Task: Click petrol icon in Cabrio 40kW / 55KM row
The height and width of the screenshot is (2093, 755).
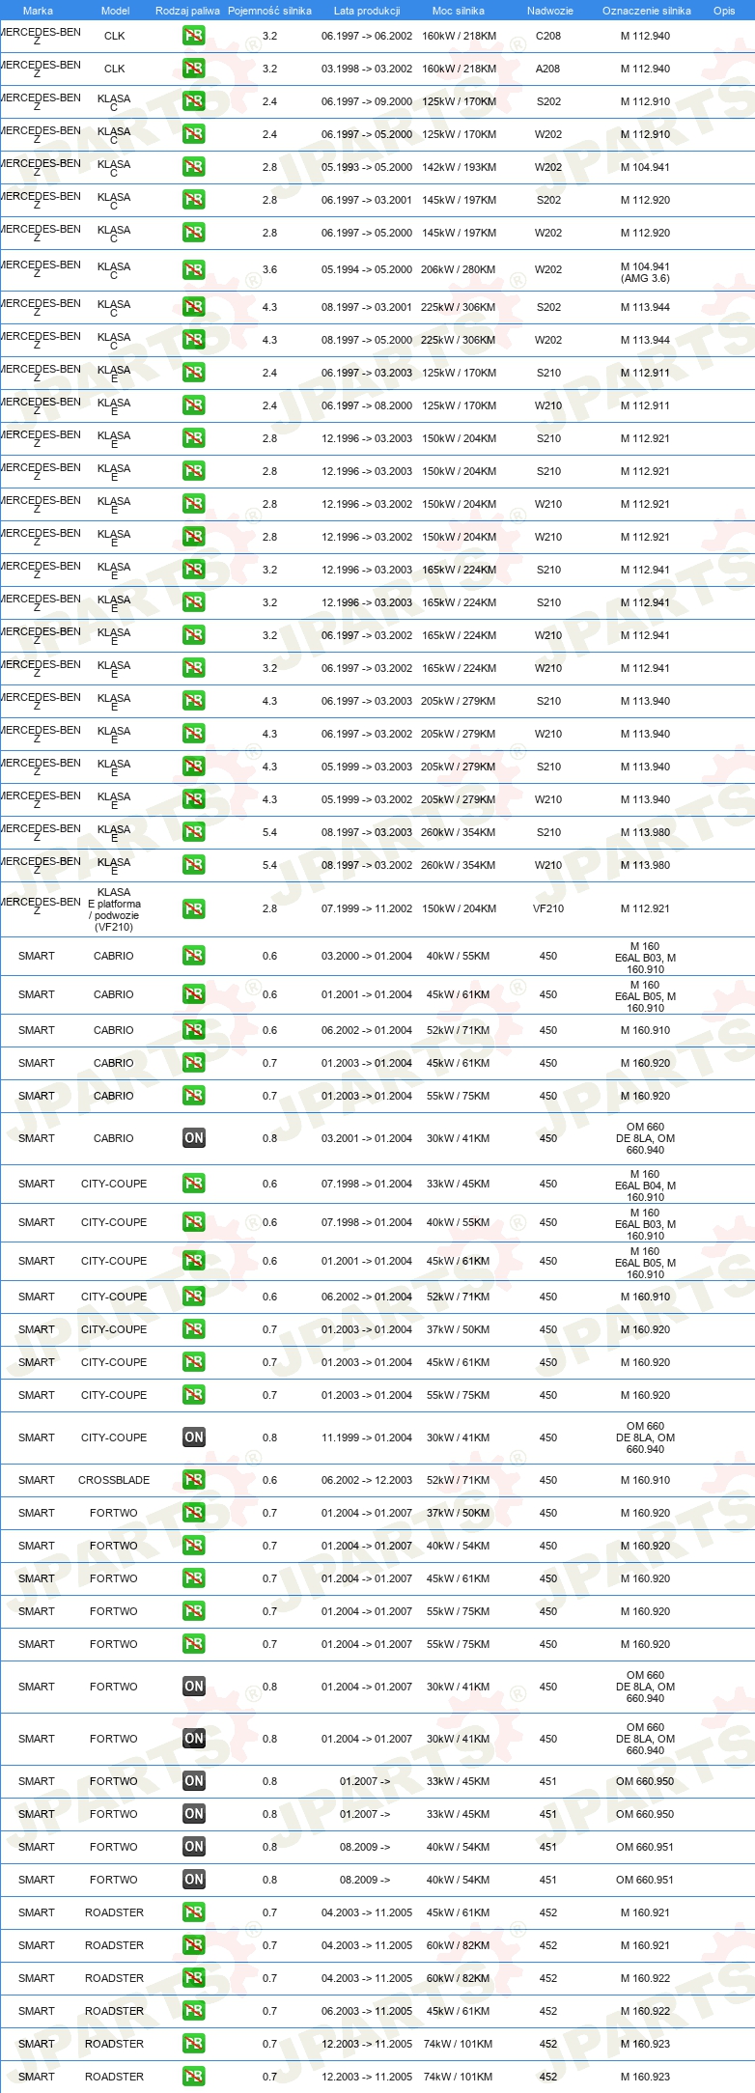Action: pos(193,956)
